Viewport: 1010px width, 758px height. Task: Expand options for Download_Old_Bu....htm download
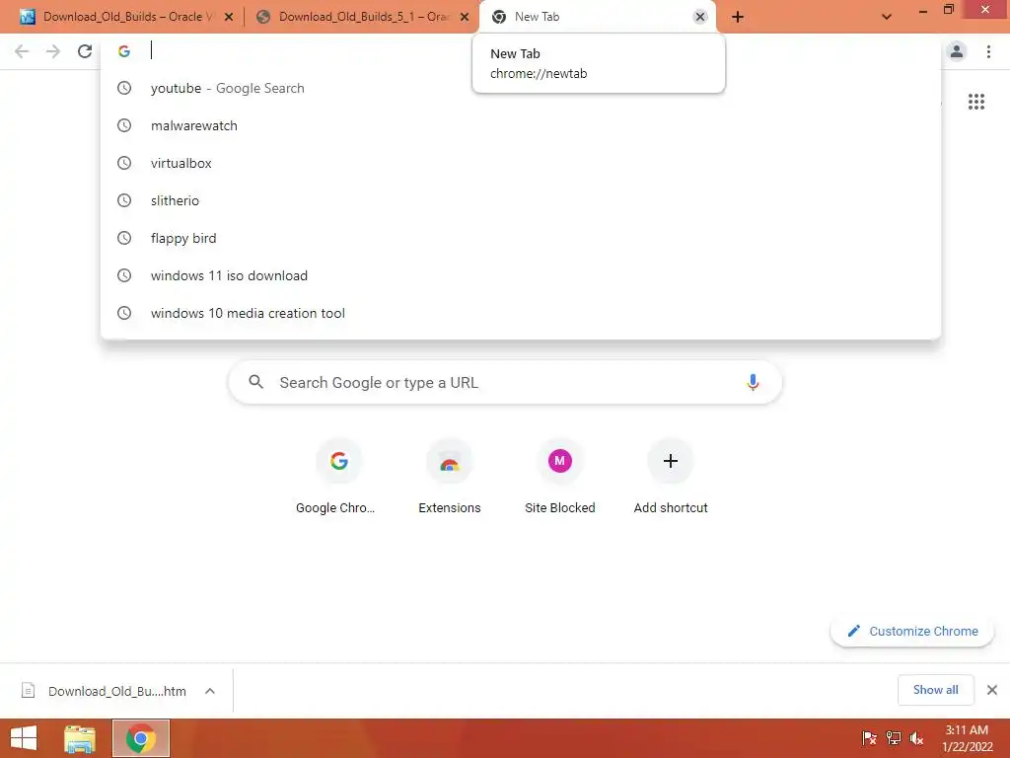tap(209, 690)
